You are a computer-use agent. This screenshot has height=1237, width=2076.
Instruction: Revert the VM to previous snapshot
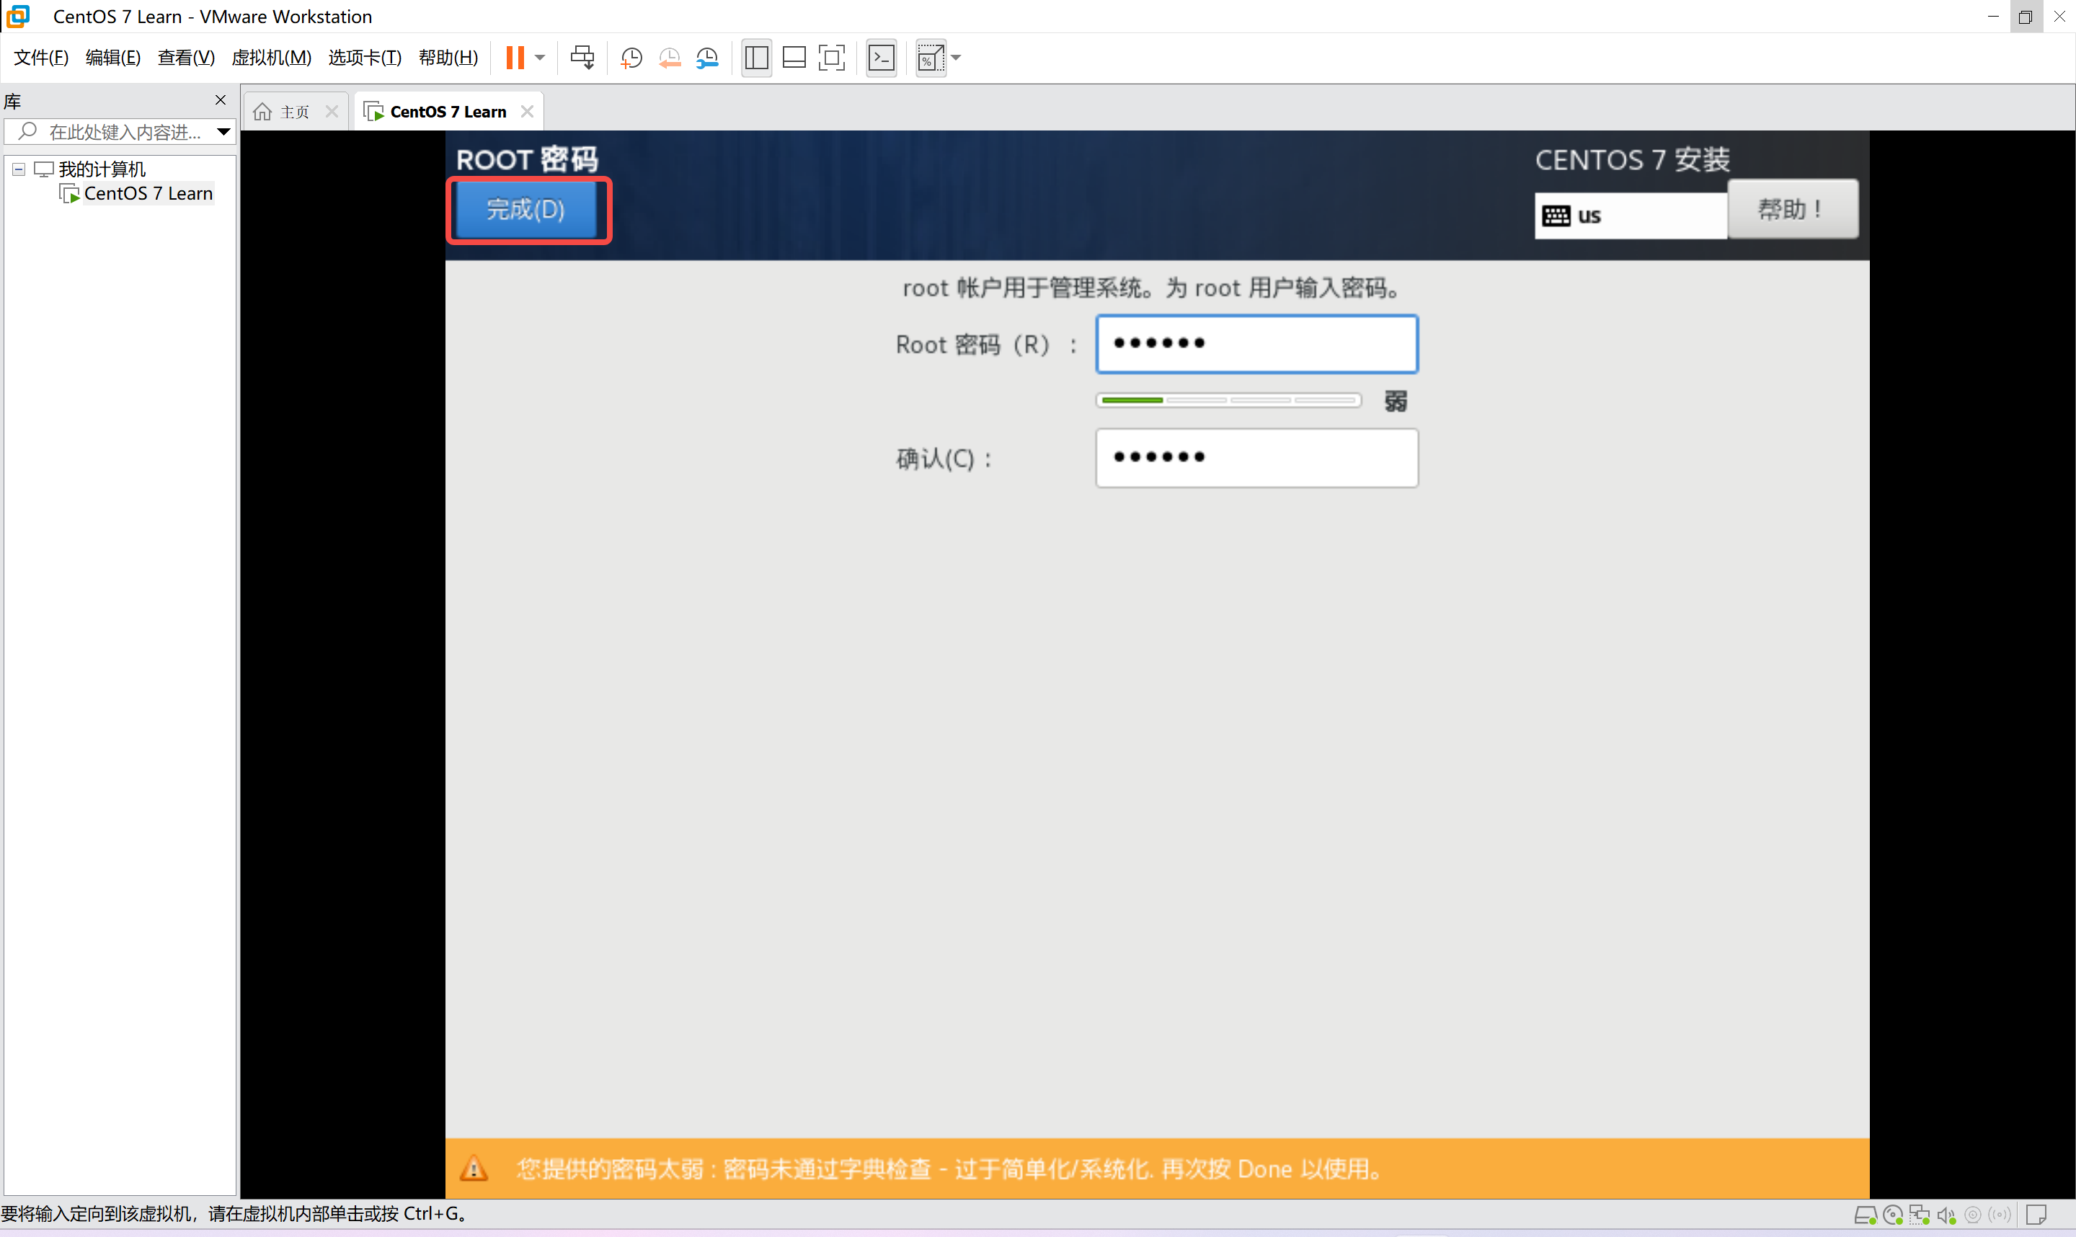[x=669, y=58]
